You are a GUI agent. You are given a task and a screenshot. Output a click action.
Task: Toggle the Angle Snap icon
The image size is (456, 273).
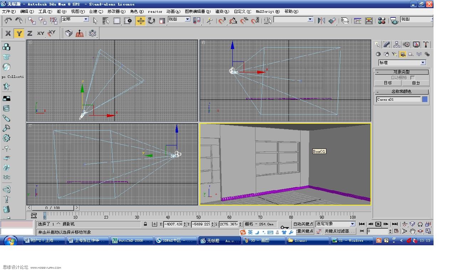[233, 21]
